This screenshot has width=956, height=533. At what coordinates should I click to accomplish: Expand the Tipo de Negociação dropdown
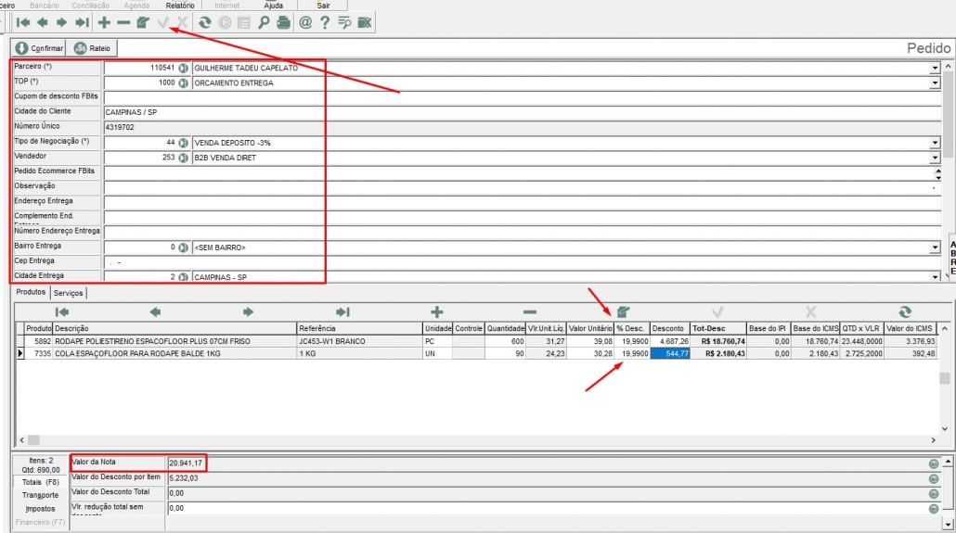click(x=934, y=143)
